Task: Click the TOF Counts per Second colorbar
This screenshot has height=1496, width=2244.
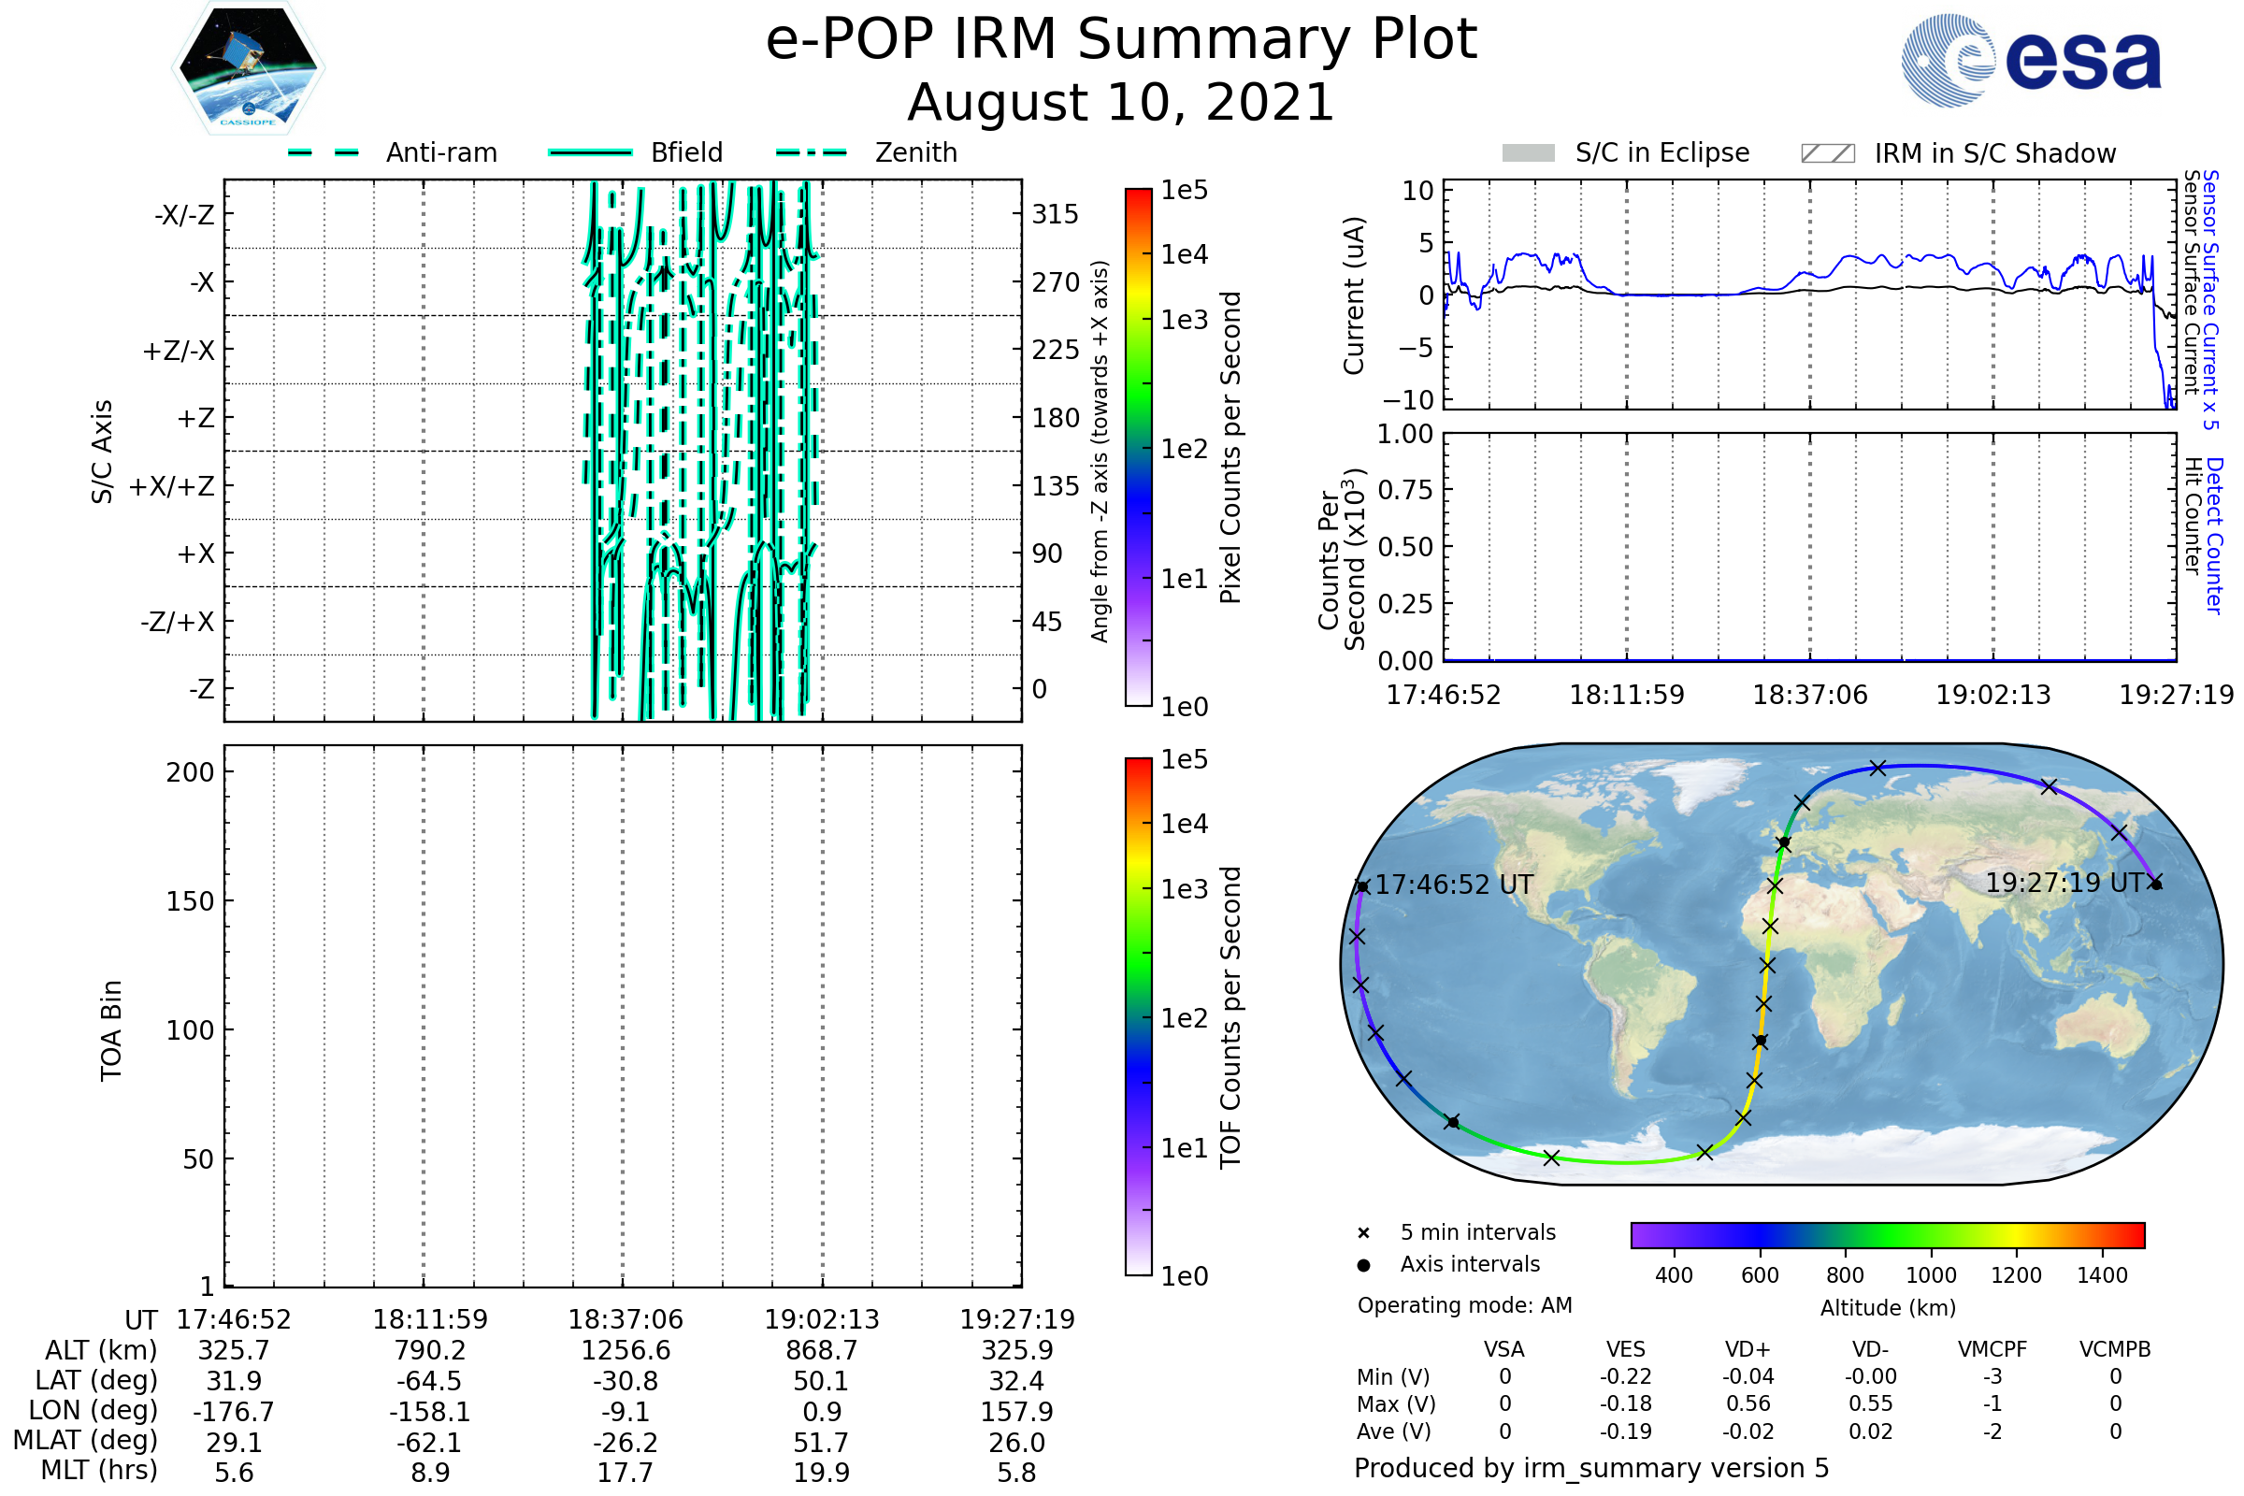Action: pyautogui.click(x=1138, y=1016)
